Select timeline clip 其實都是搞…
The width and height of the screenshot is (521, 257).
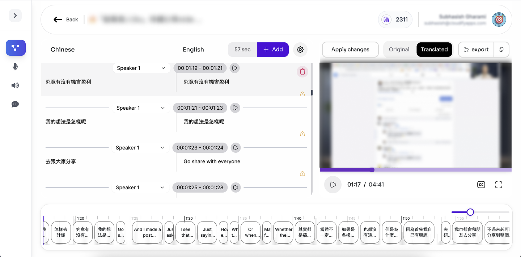point(305,232)
